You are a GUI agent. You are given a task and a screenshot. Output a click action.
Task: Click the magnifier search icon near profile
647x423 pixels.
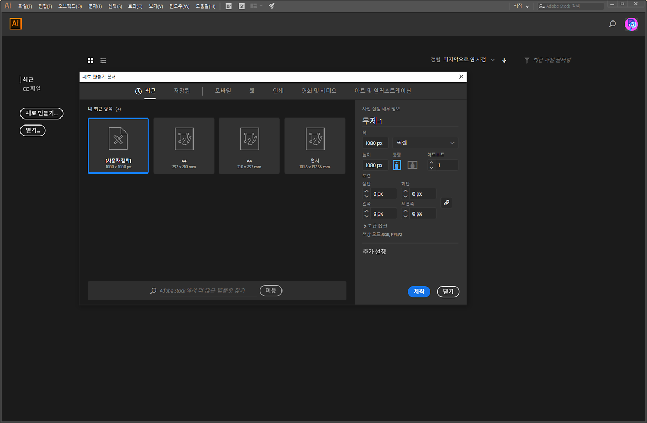click(x=612, y=24)
